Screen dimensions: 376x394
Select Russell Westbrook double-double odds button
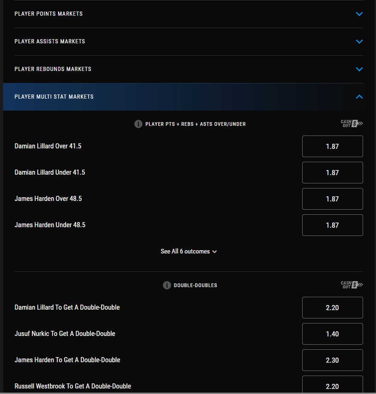pos(332,385)
